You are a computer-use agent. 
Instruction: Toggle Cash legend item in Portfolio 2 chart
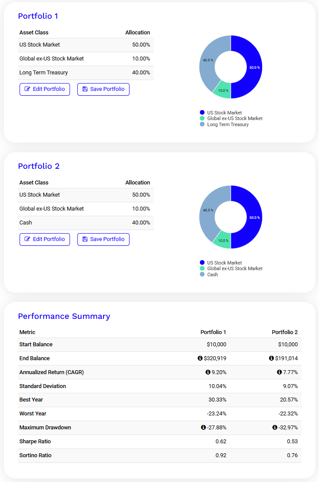pos(213,274)
